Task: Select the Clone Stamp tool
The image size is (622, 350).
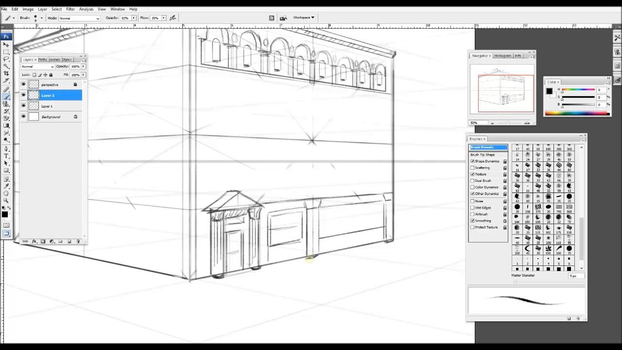Action: click(x=6, y=104)
